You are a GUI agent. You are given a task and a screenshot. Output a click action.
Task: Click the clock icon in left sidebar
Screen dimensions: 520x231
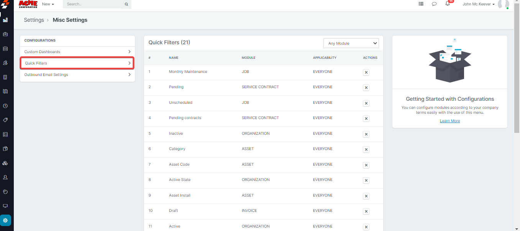(5, 106)
